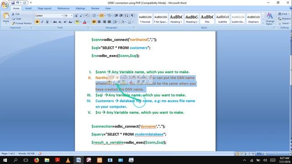Toggle strikethrough formatting
292x164 pixels.
(x=55, y=22)
